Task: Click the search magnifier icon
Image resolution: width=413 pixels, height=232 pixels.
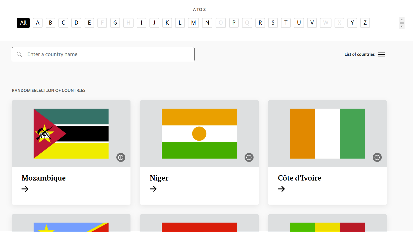Action: tap(19, 54)
